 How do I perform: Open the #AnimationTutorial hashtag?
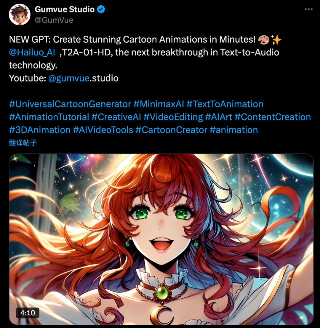click(x=49, y=117)
